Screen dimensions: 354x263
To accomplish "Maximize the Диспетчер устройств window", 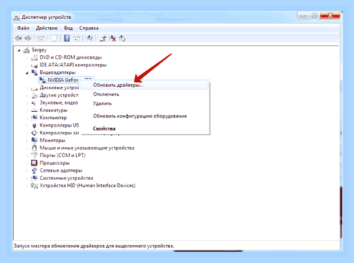I will [314, 15].
